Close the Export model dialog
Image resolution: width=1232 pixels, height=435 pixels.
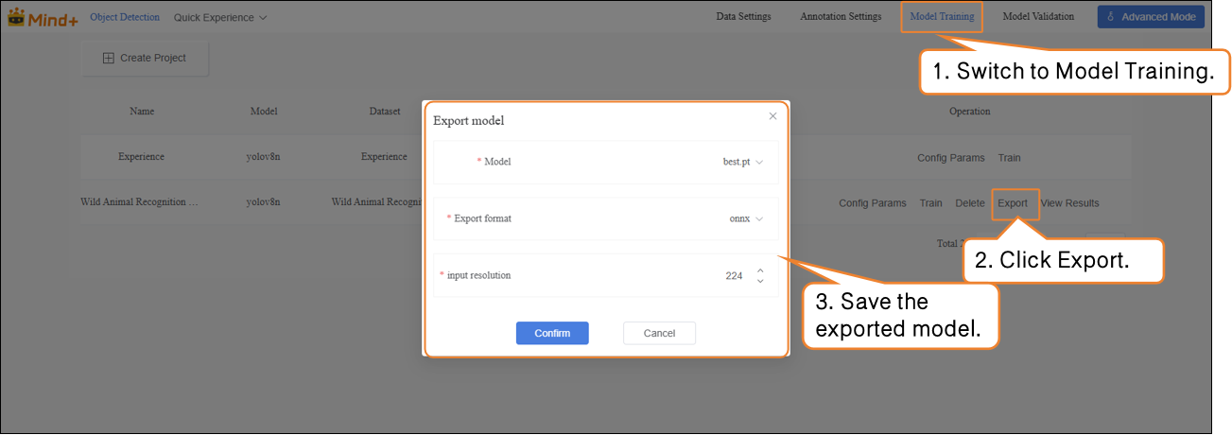(772, 116)
